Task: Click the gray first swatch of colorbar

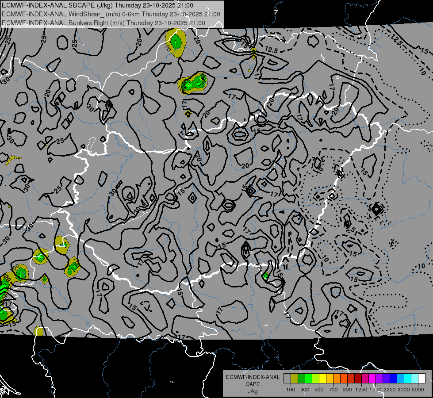Action: 287,379
